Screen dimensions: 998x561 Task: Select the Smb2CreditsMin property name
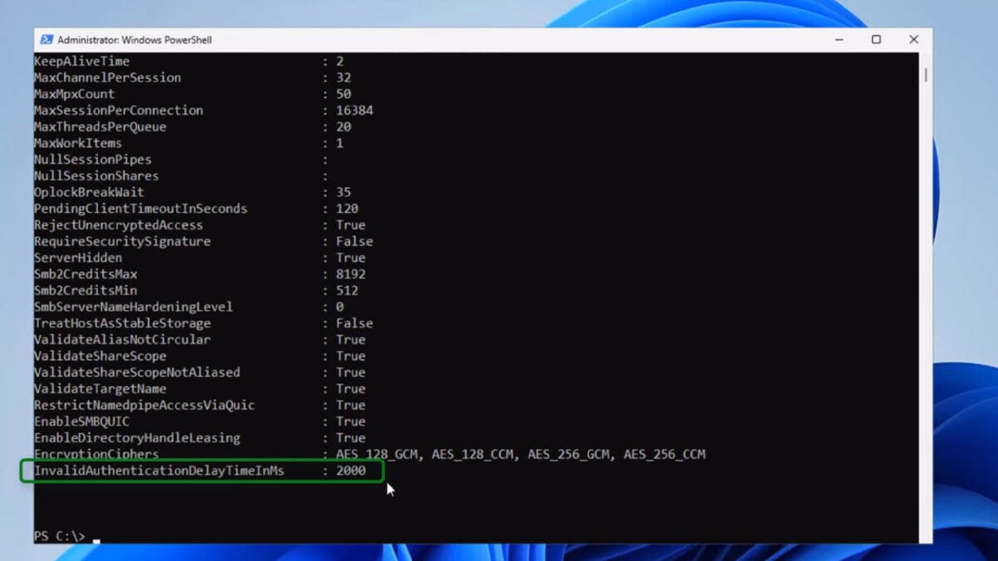86,291
